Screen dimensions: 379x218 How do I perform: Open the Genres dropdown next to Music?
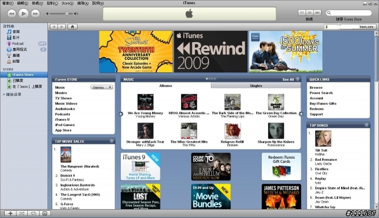[x=102, y=87]
